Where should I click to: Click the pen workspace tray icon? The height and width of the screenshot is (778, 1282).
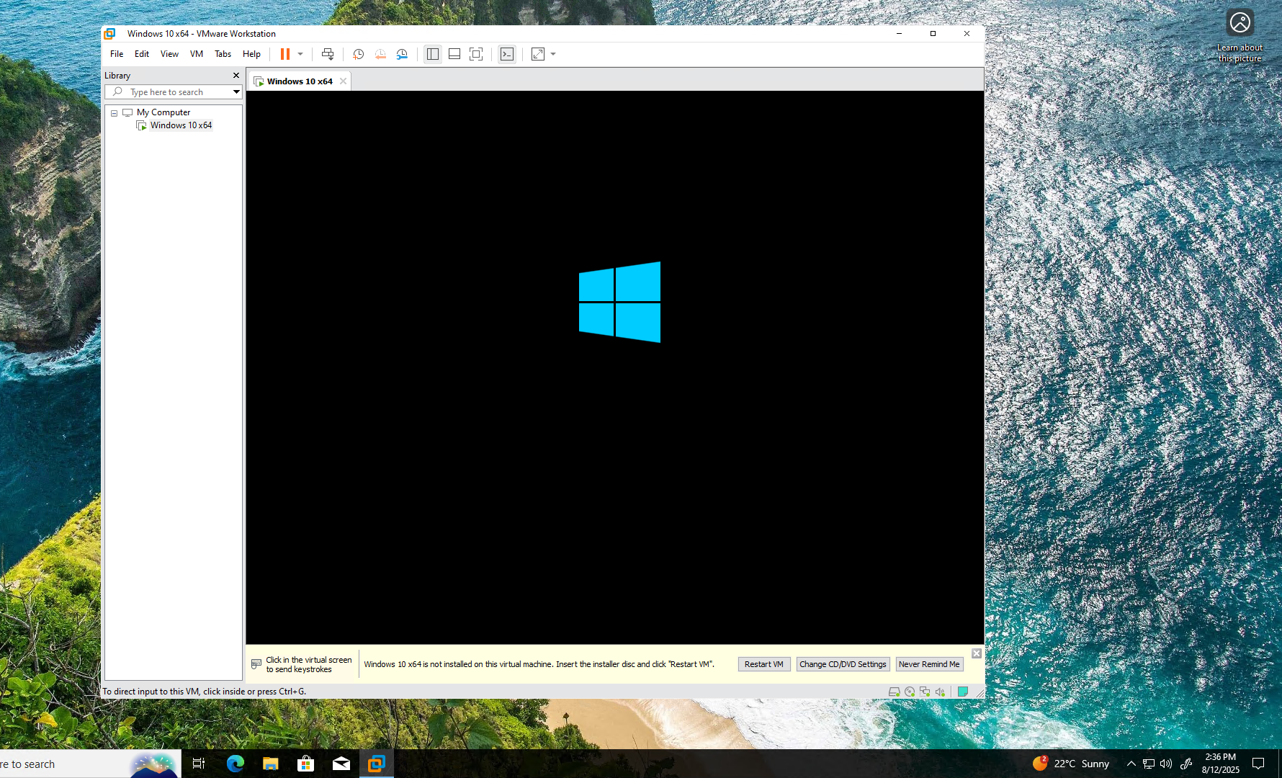click(x=1186, y=764)
